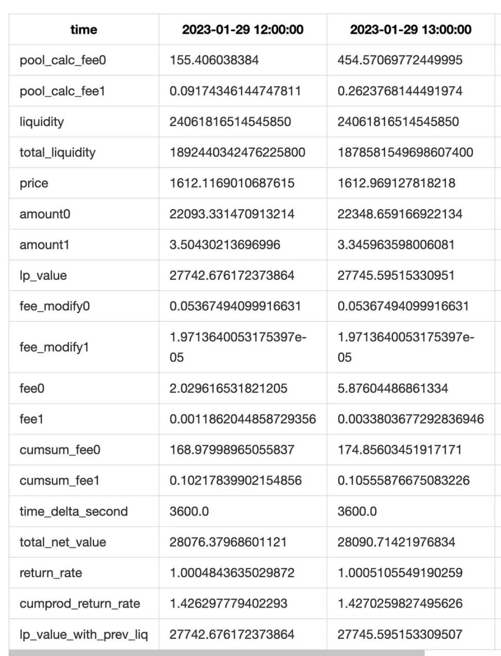Select the 2023-01-29 12:00:00 column header

click(x=242, y=30)
